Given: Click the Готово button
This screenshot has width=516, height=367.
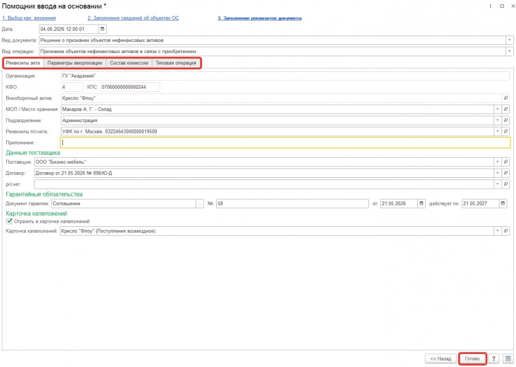Looking at the screenshot, I should (472, 358).
